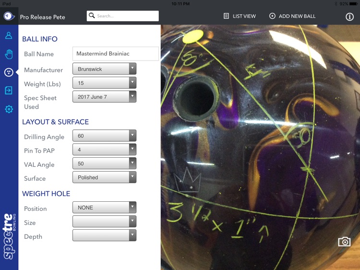Select the hand measurements icon in sidebar

(x=9, y=54)
